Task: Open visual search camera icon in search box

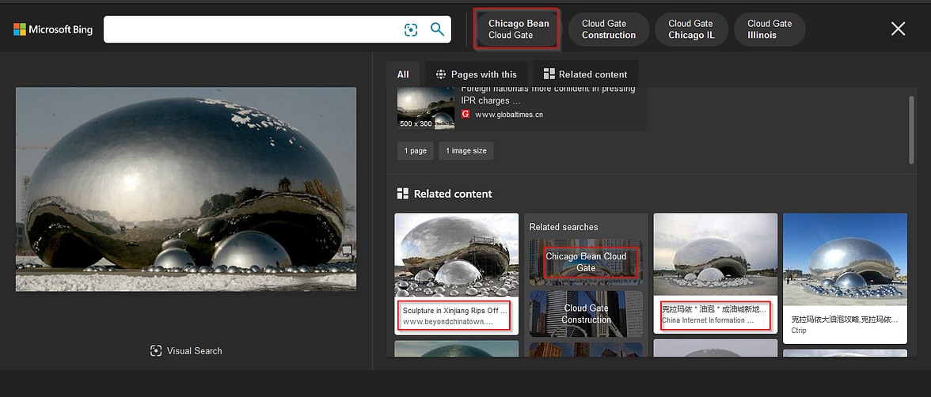Action: click(411, 30)
